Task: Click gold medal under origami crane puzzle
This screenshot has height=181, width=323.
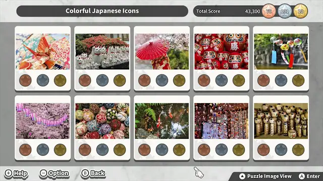Action: tap(60, 80)
